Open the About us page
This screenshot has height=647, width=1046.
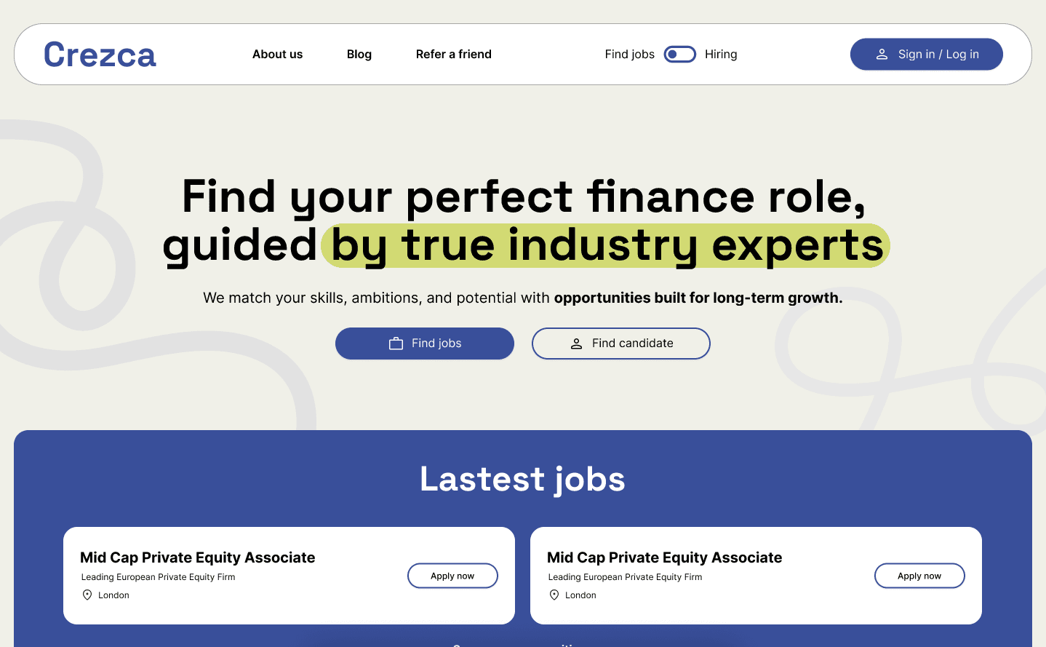277,55
